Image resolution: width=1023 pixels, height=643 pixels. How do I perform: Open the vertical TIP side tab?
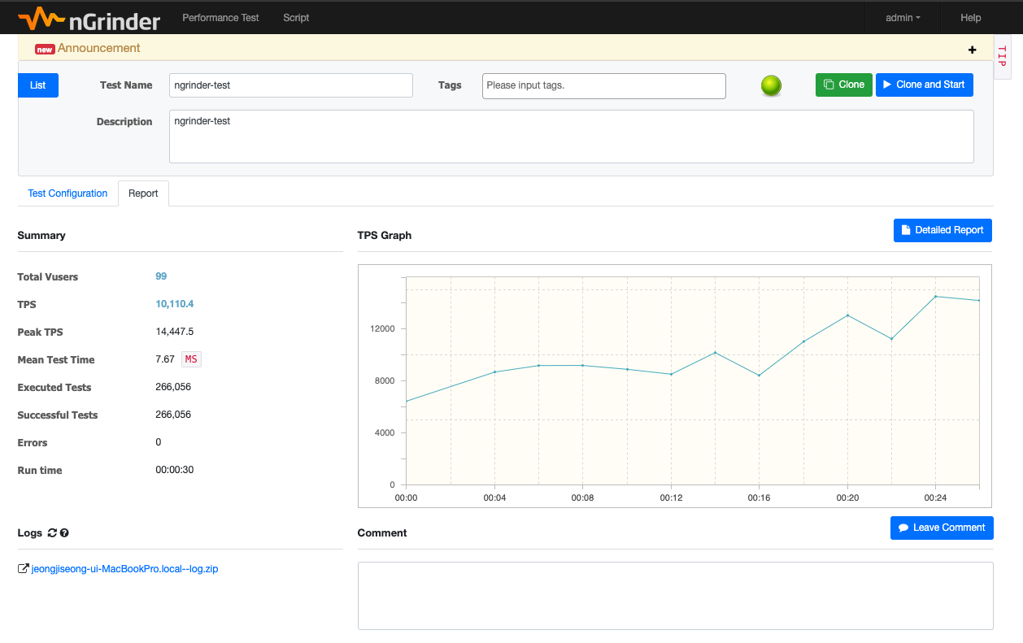pos(1002,56)
